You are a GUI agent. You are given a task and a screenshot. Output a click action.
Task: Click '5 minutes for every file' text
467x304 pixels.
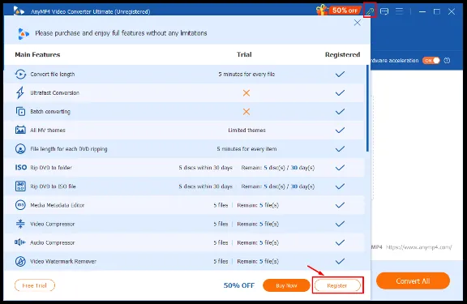246,74
